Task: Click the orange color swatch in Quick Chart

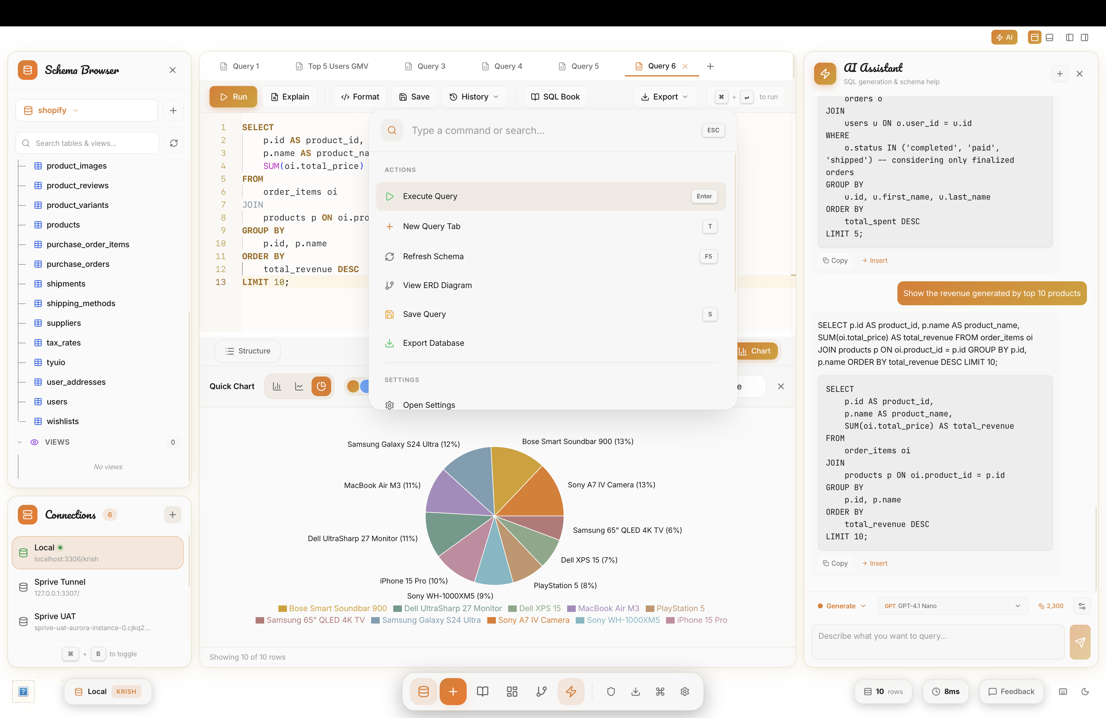Action: click(353, 386)
